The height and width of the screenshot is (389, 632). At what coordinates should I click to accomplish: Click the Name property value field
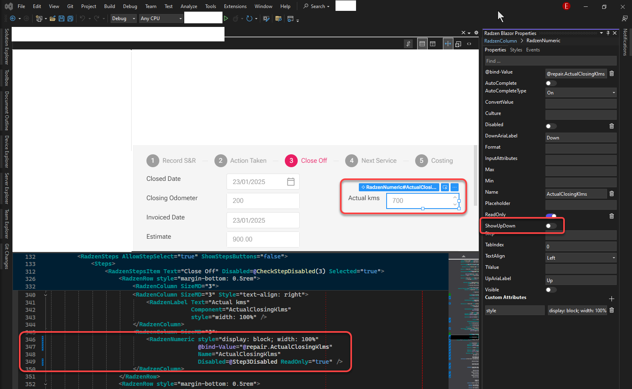point(576,194)
